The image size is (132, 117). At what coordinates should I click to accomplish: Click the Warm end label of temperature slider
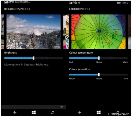125,62
